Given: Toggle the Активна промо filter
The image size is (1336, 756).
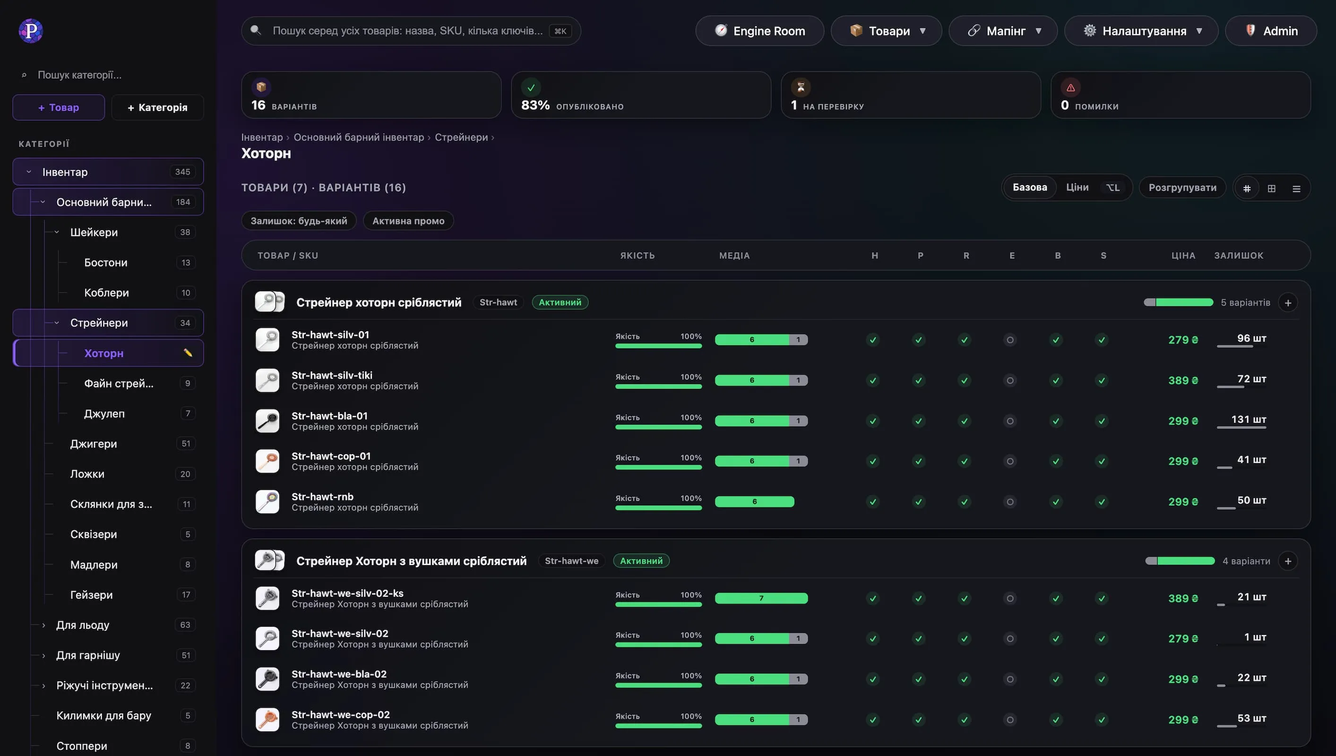Looking at the screenshot, I should (x=408, y=221).
